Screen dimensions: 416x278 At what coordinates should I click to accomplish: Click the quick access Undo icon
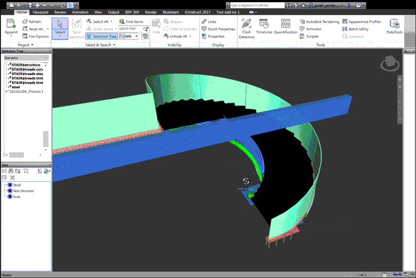(45, 5)
